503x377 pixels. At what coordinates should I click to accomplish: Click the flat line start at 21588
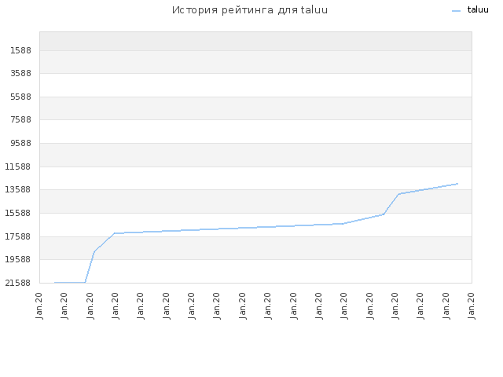[x=55, y=283]
